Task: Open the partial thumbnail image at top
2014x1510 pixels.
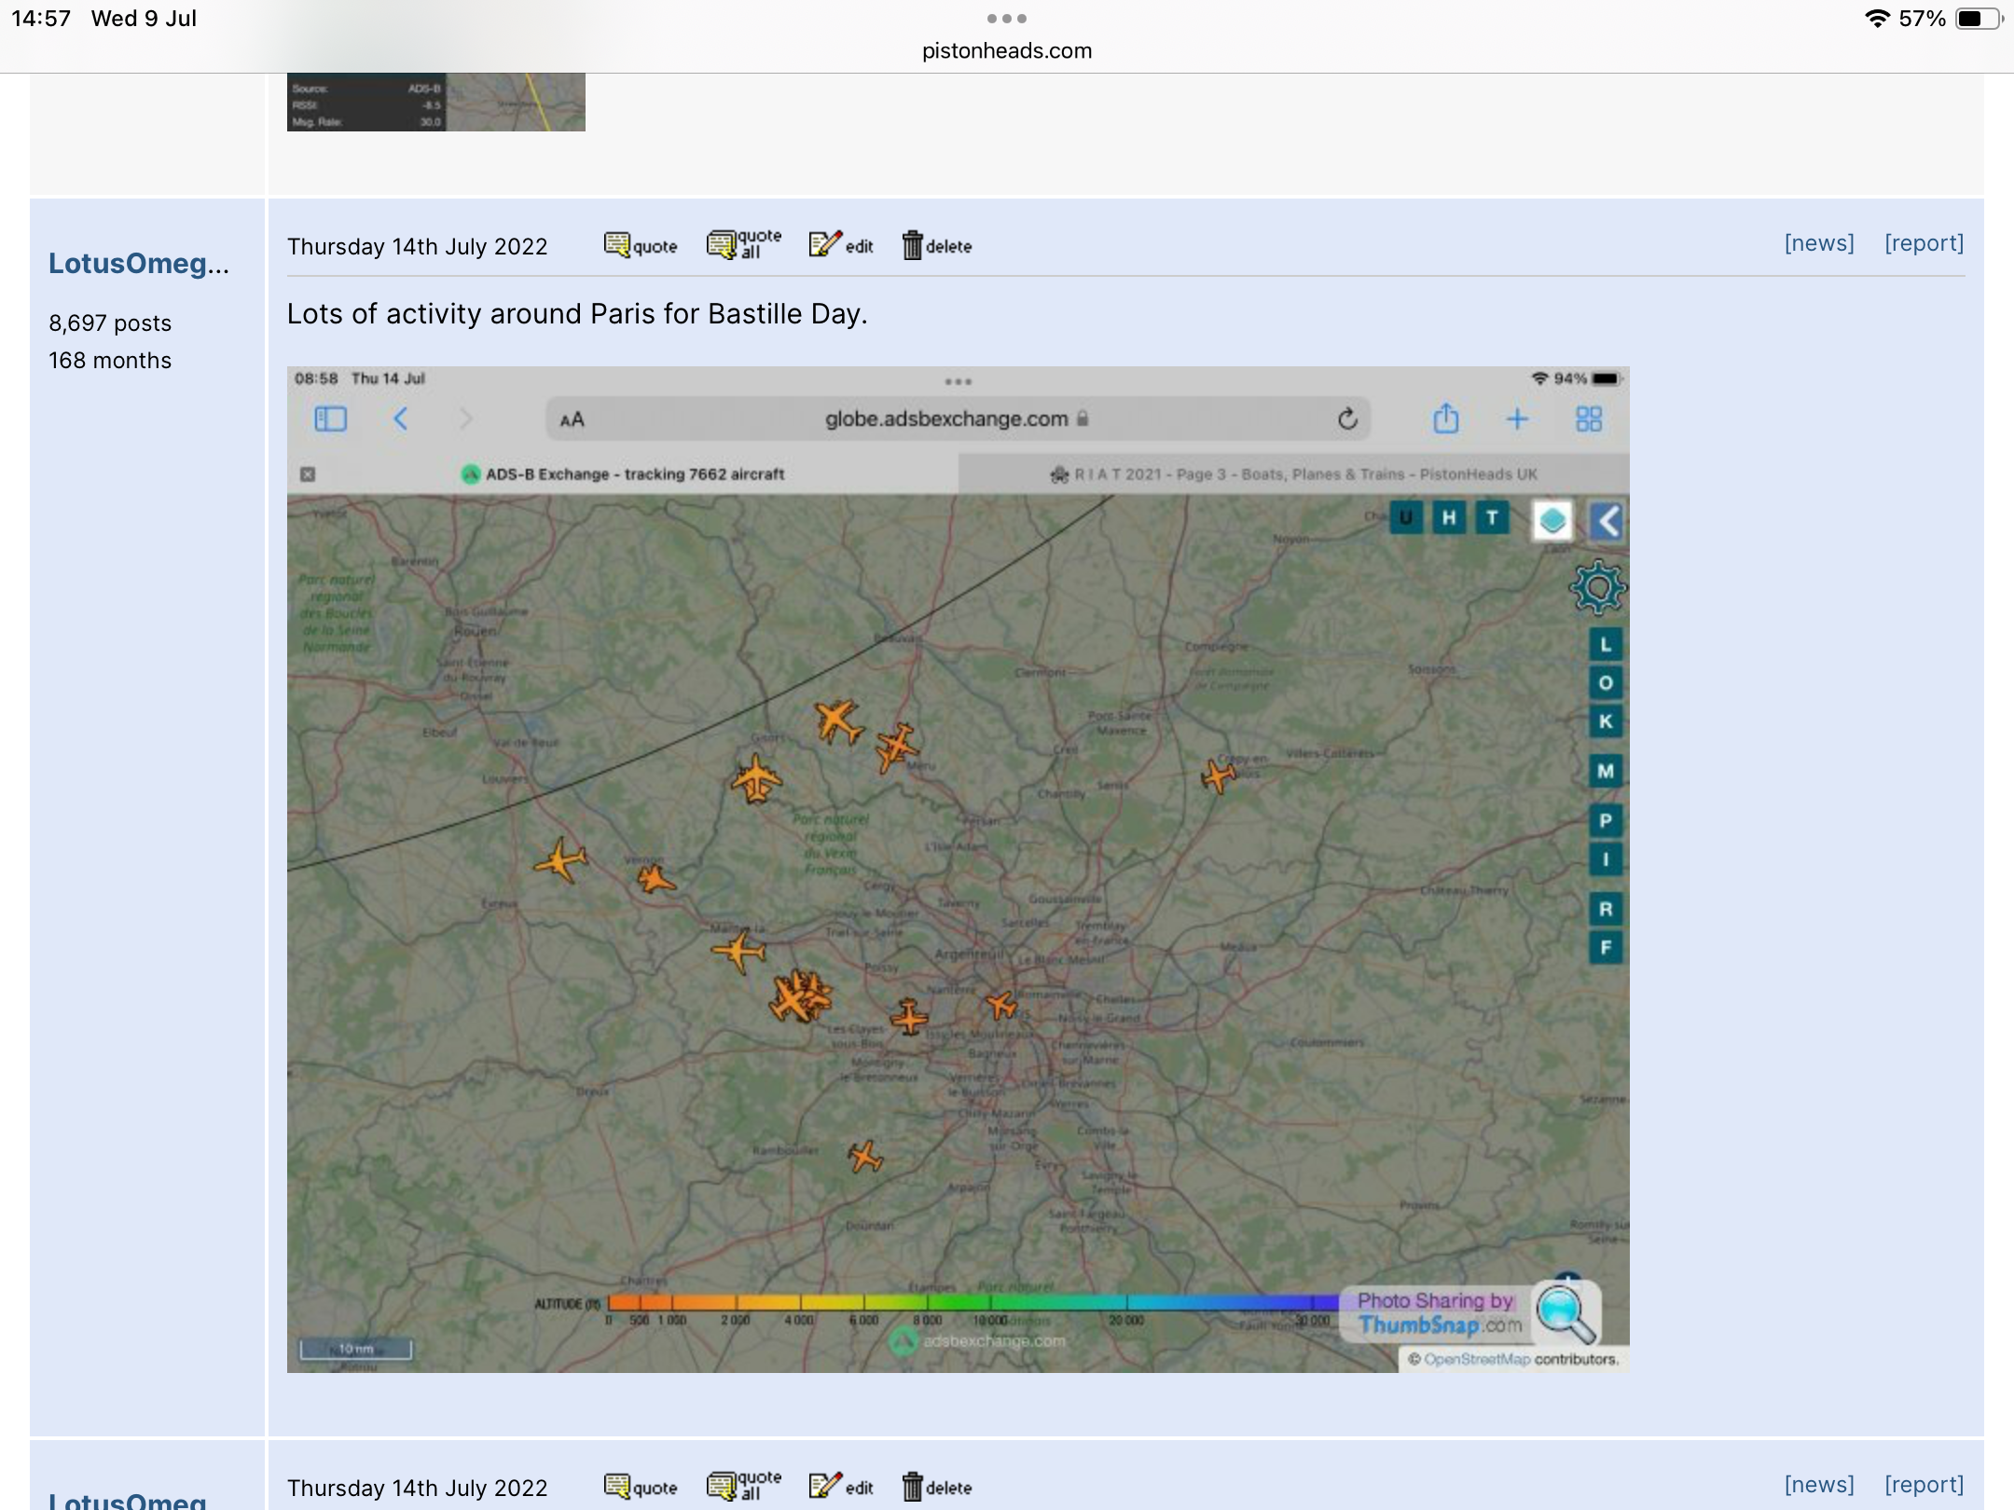Action: click(435, 103)
